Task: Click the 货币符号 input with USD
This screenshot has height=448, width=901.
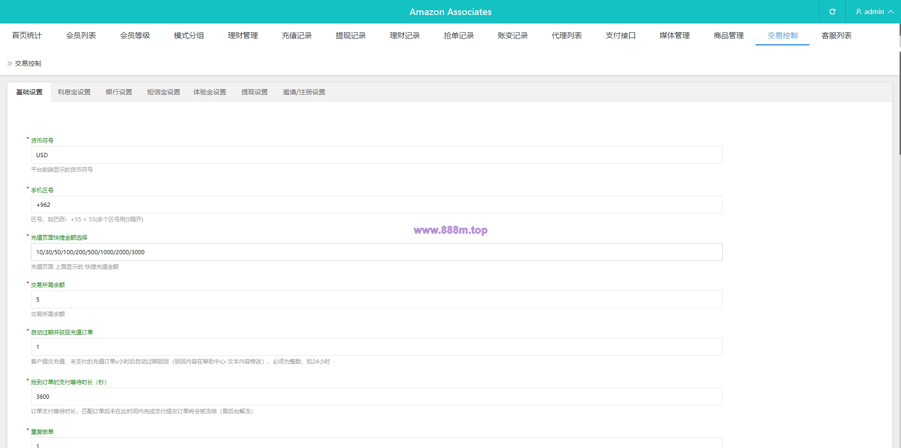Action: coord(376,155)
